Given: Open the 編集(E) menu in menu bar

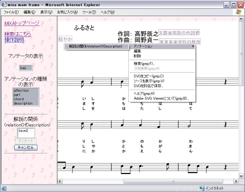Looking at the screenshot, I should click(x=30, y=12).
